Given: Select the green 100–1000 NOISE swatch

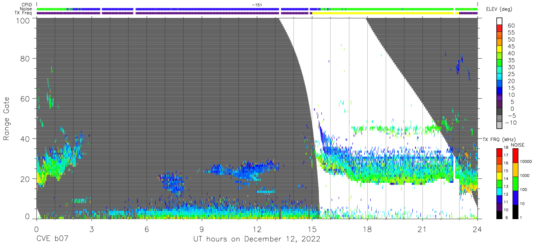Looking at the screenshot, I should 515,184.
